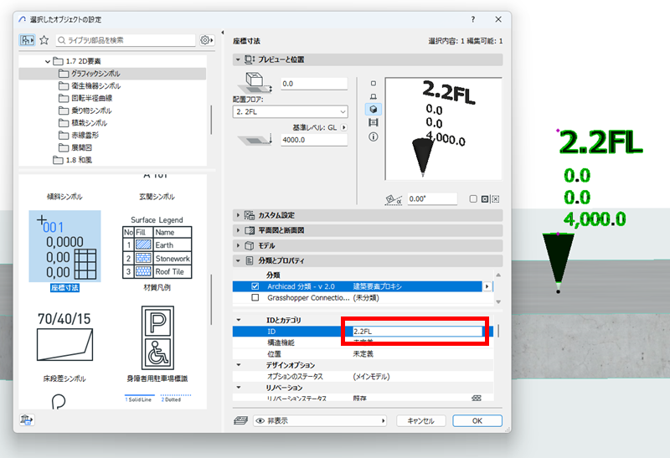
Task: Click the OK button
Action: (477, 421)
